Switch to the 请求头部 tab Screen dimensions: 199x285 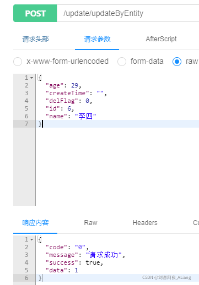click(x=35, y=39)
